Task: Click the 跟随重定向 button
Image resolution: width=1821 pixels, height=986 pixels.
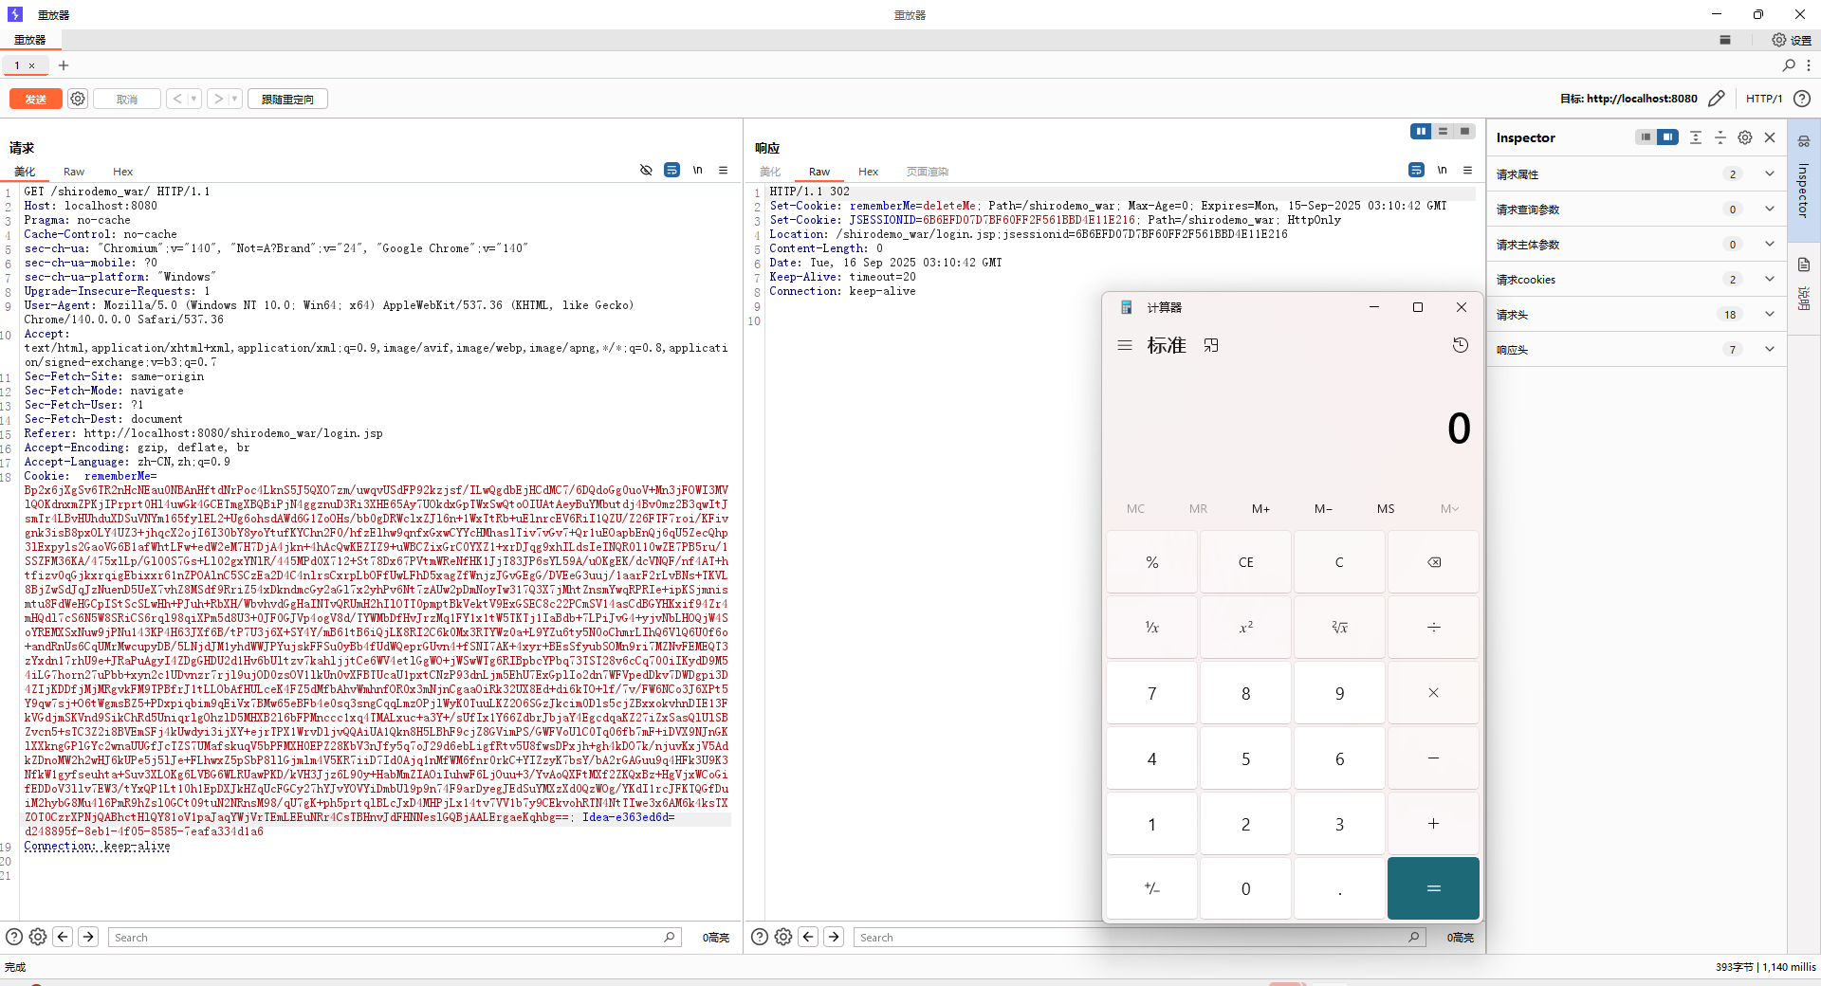Action: tap(287, 99)
